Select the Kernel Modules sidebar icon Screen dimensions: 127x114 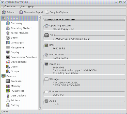8,33
